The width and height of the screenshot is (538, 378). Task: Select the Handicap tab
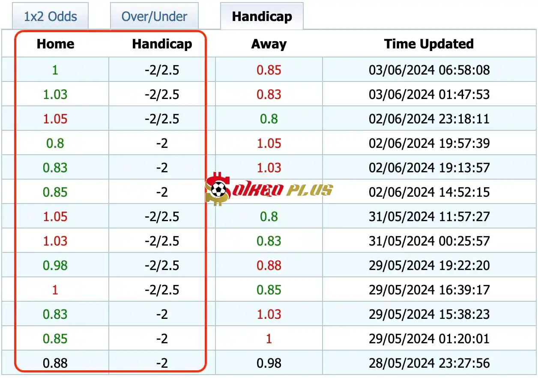coord(262,17)
